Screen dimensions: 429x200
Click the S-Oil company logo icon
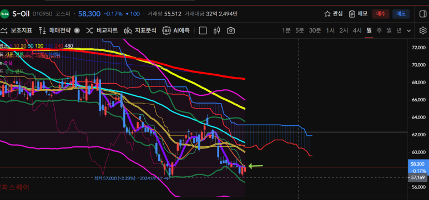tap(4, 14)
